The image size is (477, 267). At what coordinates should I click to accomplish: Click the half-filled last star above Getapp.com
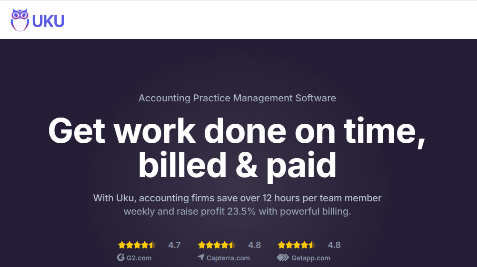click(x=312, y=245)
